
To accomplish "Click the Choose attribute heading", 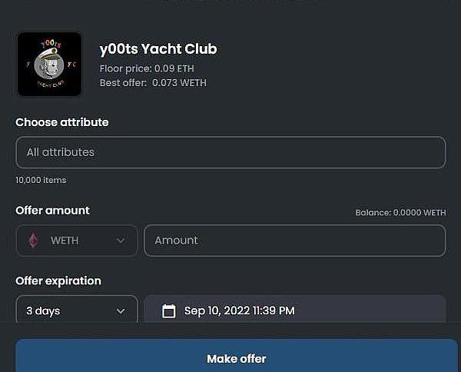I will click(x=62, y=122).
